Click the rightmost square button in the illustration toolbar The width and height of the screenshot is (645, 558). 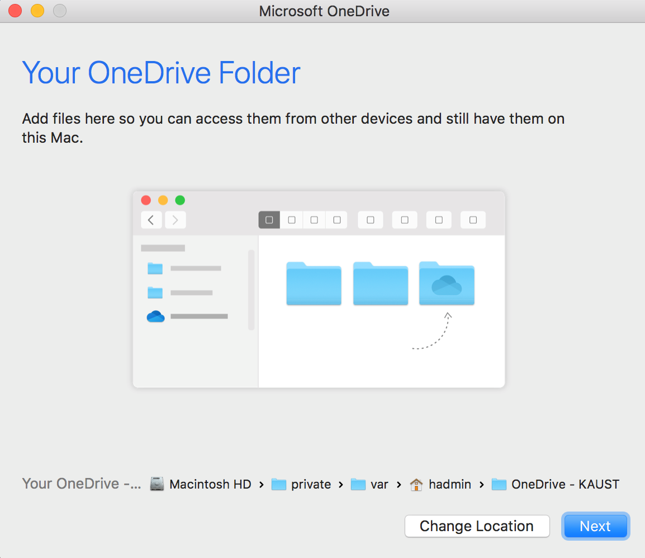click(x=473, y=219)
